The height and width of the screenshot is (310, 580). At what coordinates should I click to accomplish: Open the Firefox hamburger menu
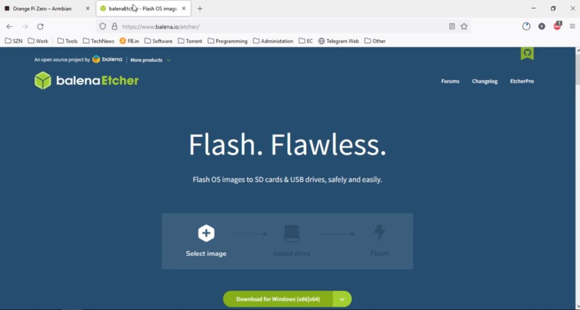[572, 27]
